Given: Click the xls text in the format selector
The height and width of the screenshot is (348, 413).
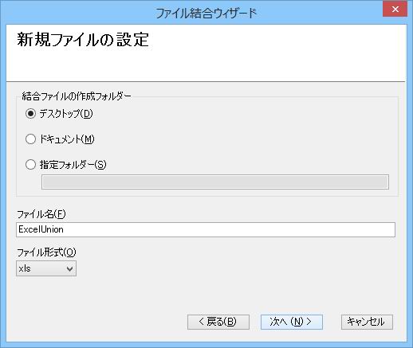Looking at the screenshot, I should [x=25, y=268].
